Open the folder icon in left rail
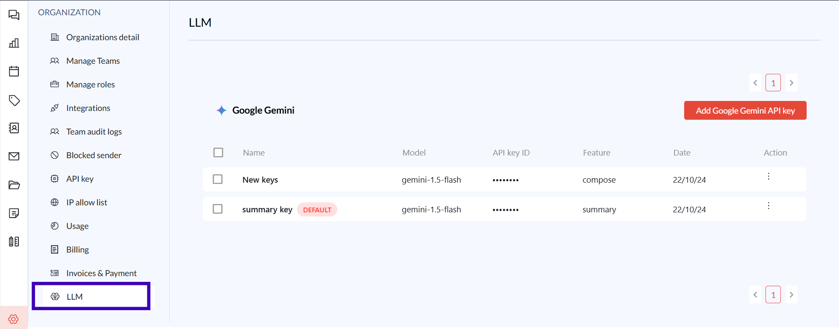 click(14, 185)
